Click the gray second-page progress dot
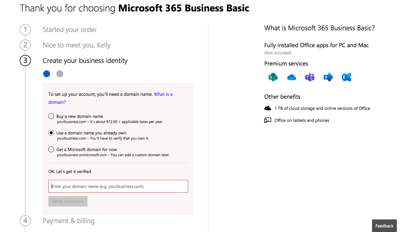 tap(60, 74)
